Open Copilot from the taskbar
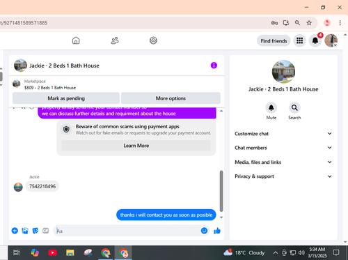The width and height of the screenshot is (348, 260). point(35,252)
